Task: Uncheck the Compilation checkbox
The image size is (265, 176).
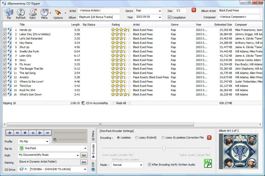Action: (169, 17)
